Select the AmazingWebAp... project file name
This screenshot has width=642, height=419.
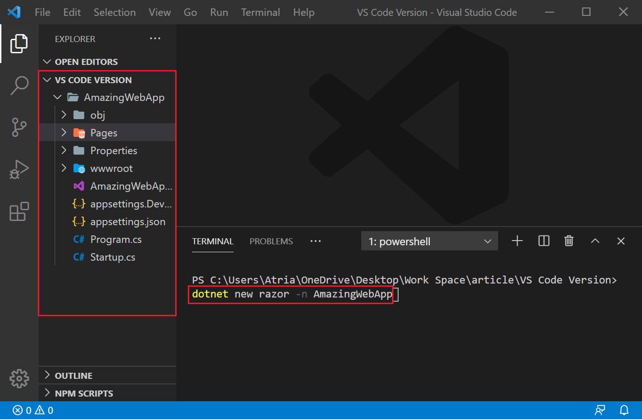click(131, 186)
